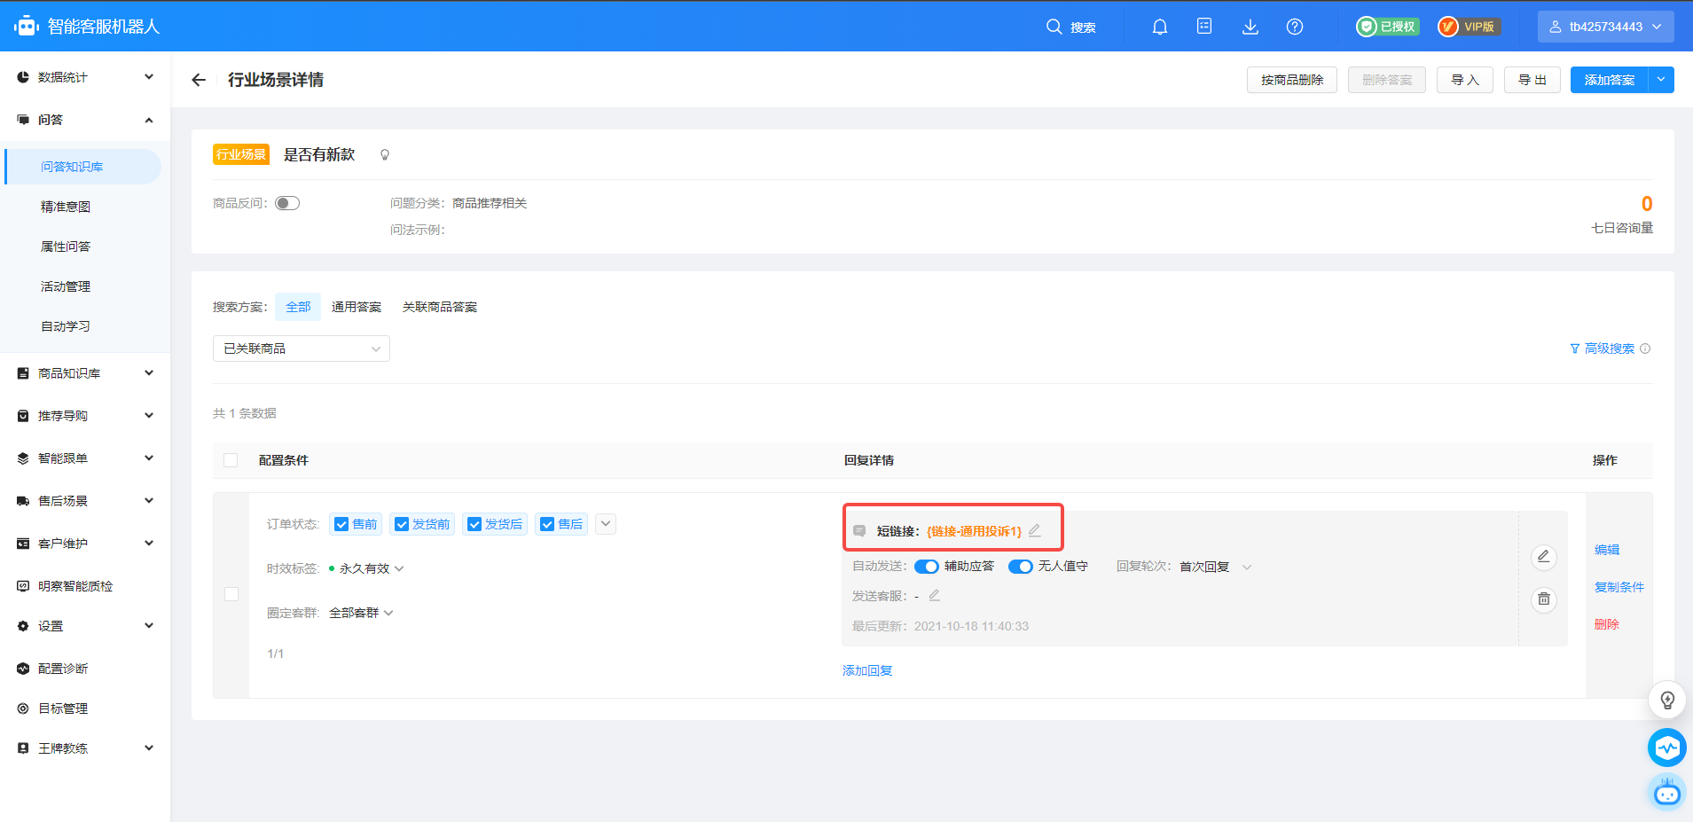1693x822 pixels.
Task: Click the 添加回复 link
Action: point(867,670)
